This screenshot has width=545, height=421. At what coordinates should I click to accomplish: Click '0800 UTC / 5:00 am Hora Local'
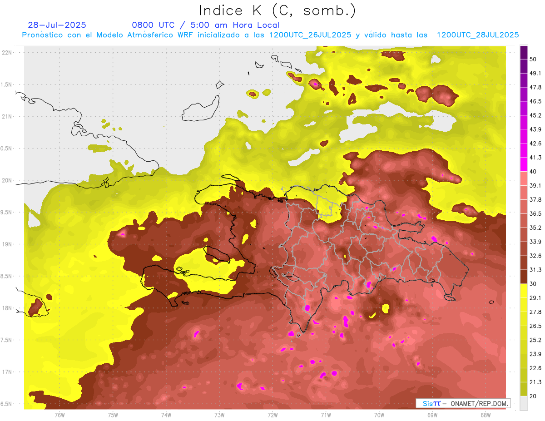pos(205,25)
